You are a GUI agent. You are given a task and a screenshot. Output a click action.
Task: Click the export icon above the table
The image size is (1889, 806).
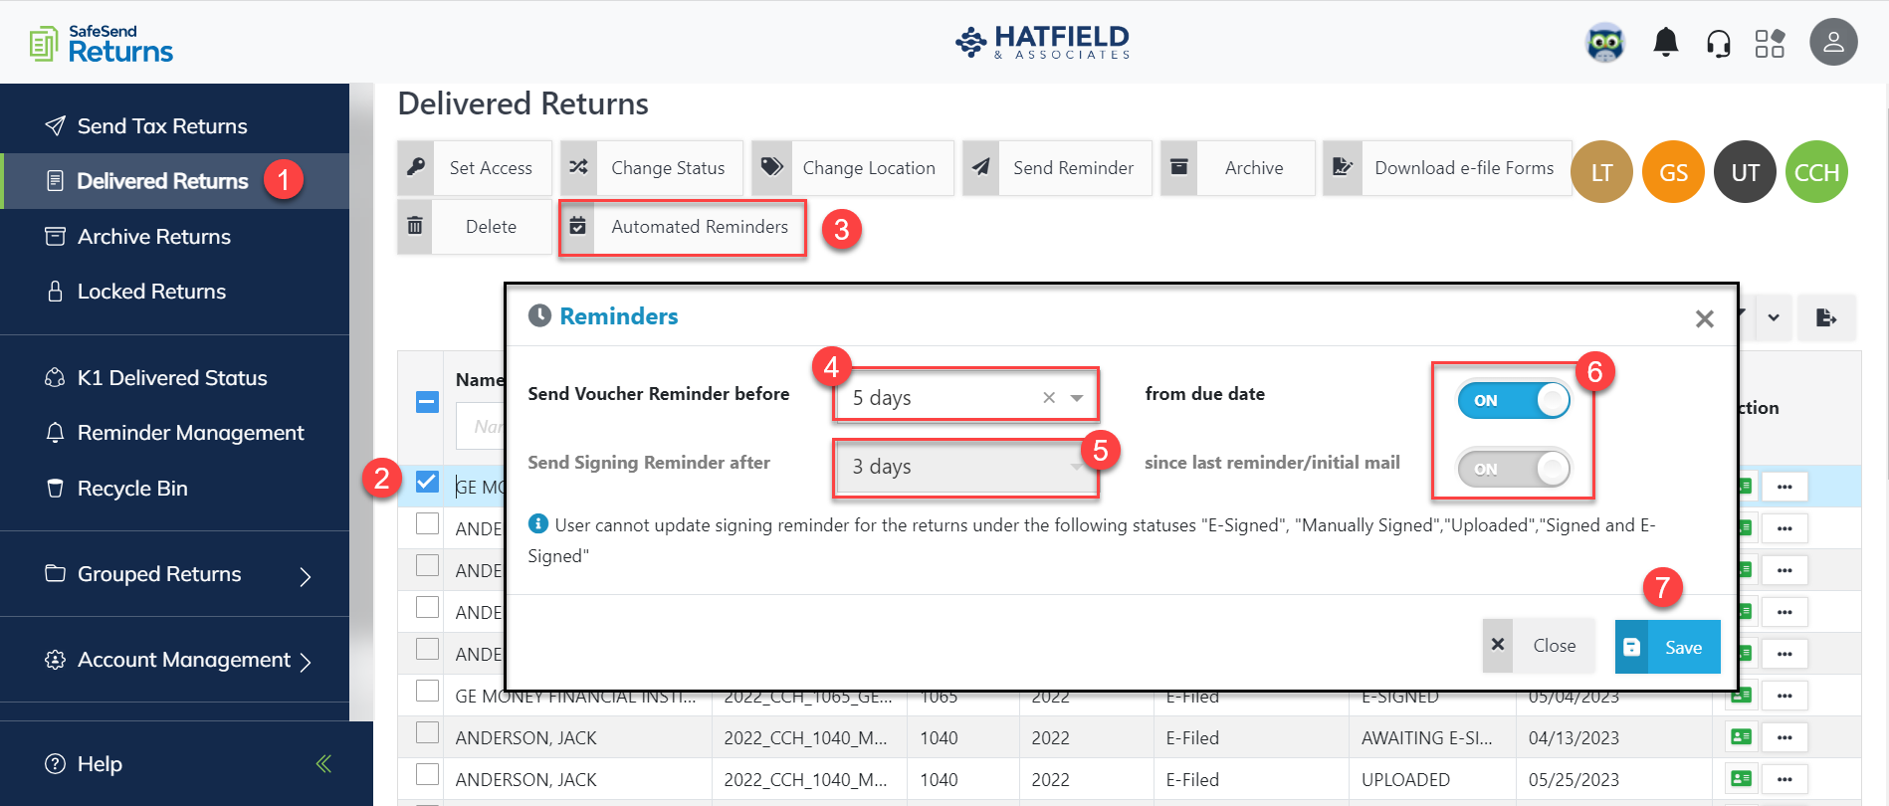pos(1825,318)
